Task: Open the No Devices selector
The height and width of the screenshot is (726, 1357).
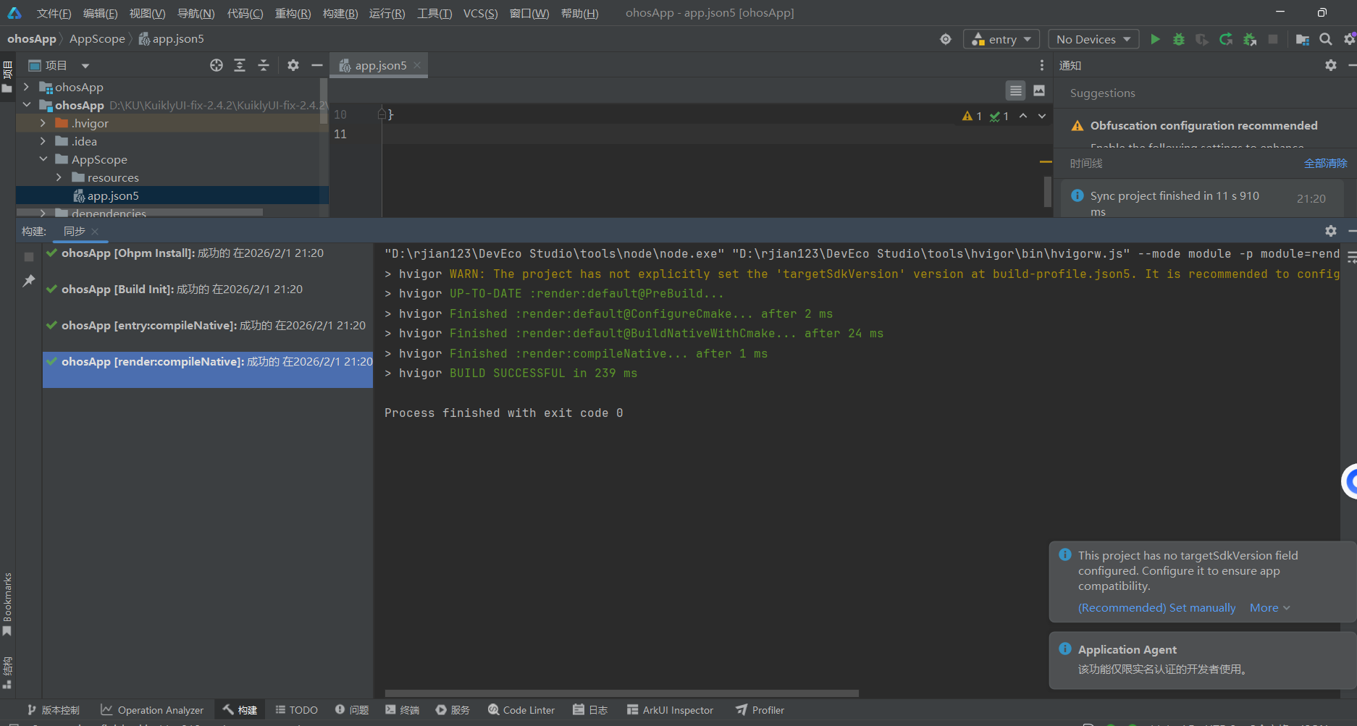Action: (x=1093, y=39)
